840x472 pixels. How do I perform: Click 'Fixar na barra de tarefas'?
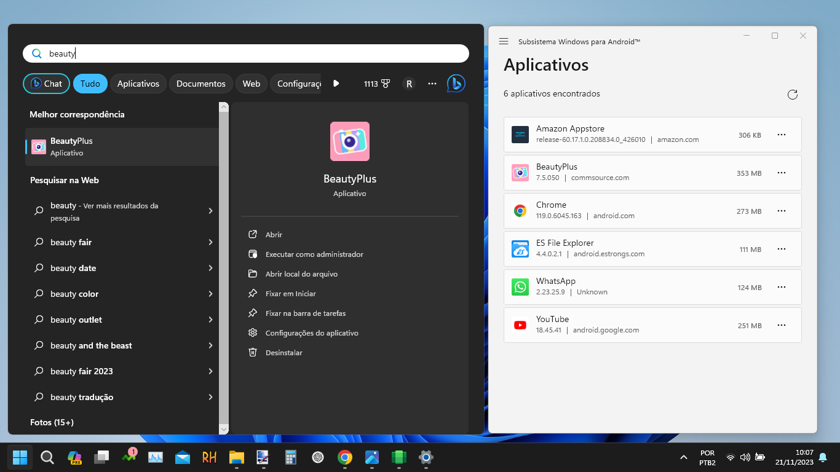tap(305, 313)
